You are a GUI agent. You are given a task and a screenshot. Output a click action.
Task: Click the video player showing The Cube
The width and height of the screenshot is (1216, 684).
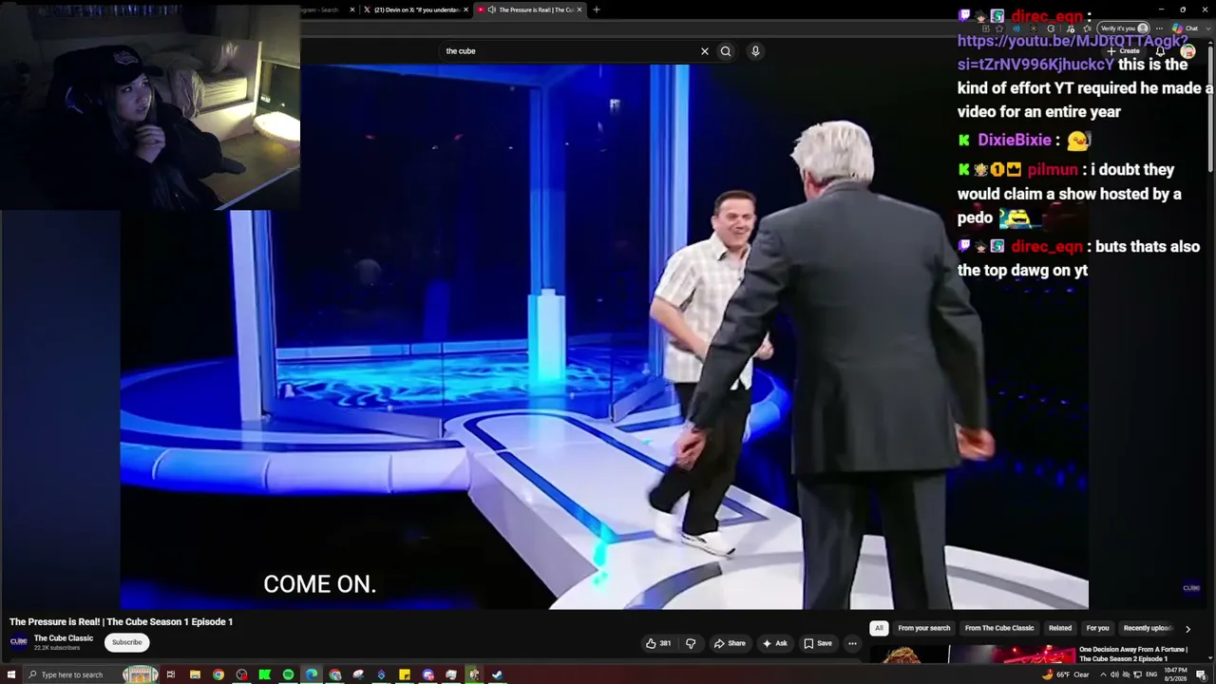tap(604, 336)
